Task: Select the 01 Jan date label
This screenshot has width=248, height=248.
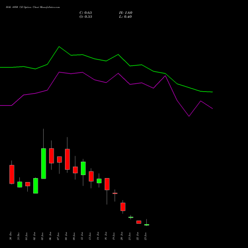Action: pos(26,236)
